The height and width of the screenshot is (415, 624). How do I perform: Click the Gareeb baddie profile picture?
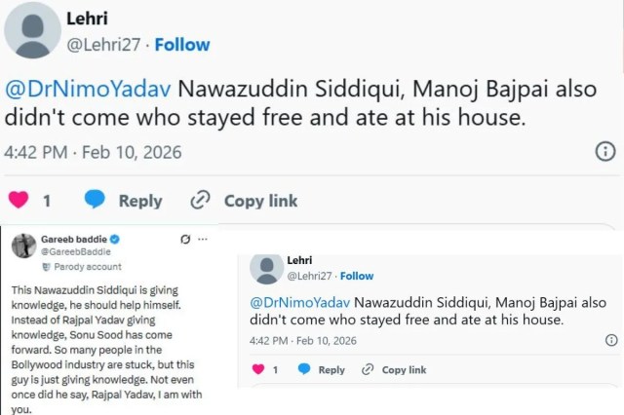23,246
